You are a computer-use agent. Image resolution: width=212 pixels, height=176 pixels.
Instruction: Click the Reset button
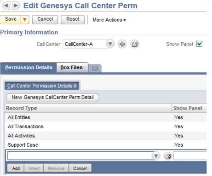(73, 19)
